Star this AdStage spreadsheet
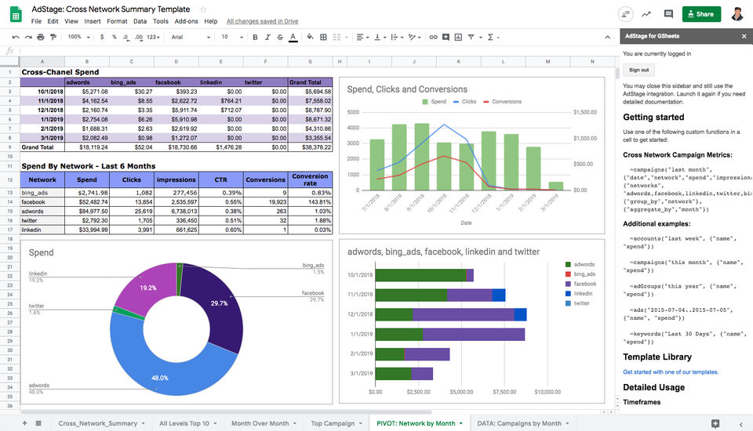This screenshot has height=431, width=753. [x=203, y=9]
